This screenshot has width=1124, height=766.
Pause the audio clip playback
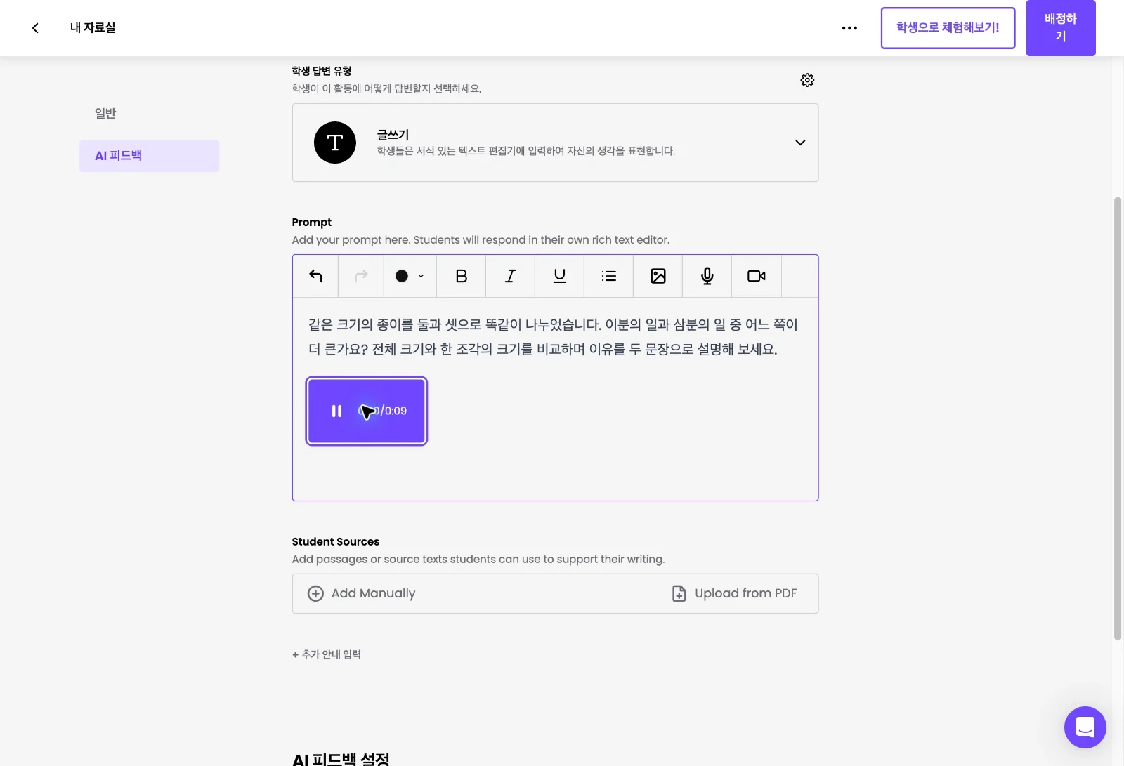click(x=336, y=411)
